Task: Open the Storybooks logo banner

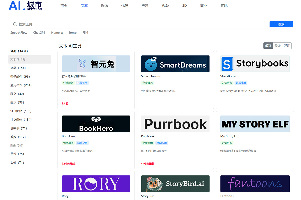Action: [255, 64]
